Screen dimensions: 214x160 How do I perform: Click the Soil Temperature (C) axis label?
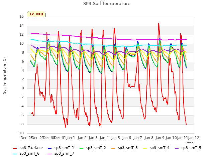(4, 76)
